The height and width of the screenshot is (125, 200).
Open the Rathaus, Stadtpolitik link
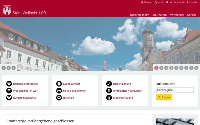[25, 84]
